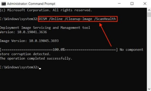Click the red arrow annotation

[x=105, y=35]
